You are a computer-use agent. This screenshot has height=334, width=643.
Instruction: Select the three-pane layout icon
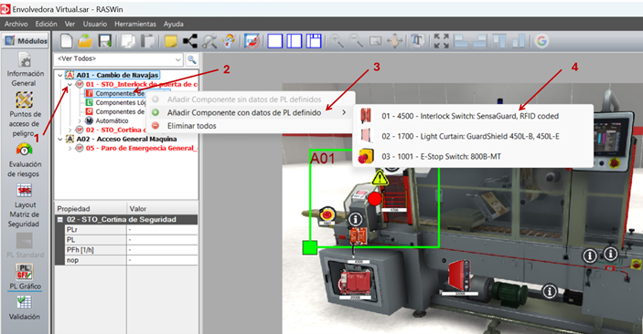tap(314, 41)
